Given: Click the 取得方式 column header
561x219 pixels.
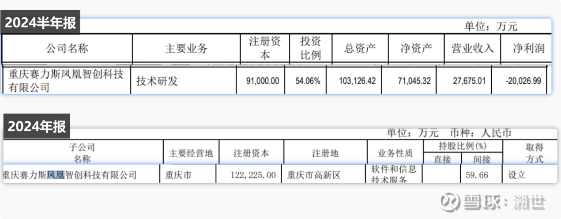Looking at the screenshot, I should (535, 153).
